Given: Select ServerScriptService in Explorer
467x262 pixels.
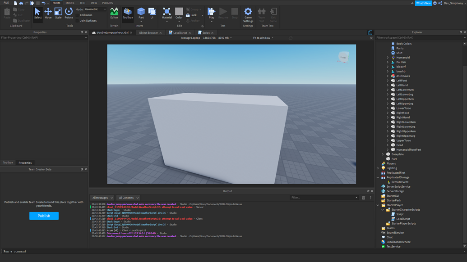Looking at the screenshot, I should tap(398, 186).
